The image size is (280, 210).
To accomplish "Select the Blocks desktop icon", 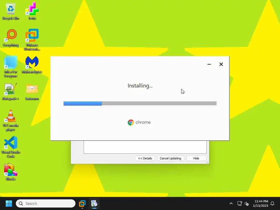I will [x=11, y=172].
